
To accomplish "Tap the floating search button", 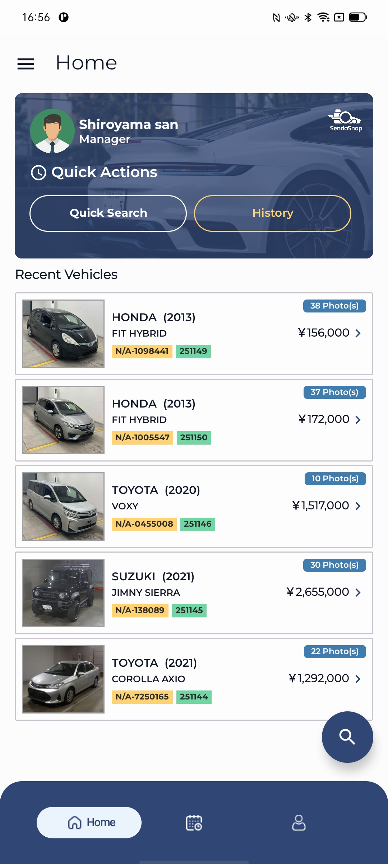I will point(347,737).
